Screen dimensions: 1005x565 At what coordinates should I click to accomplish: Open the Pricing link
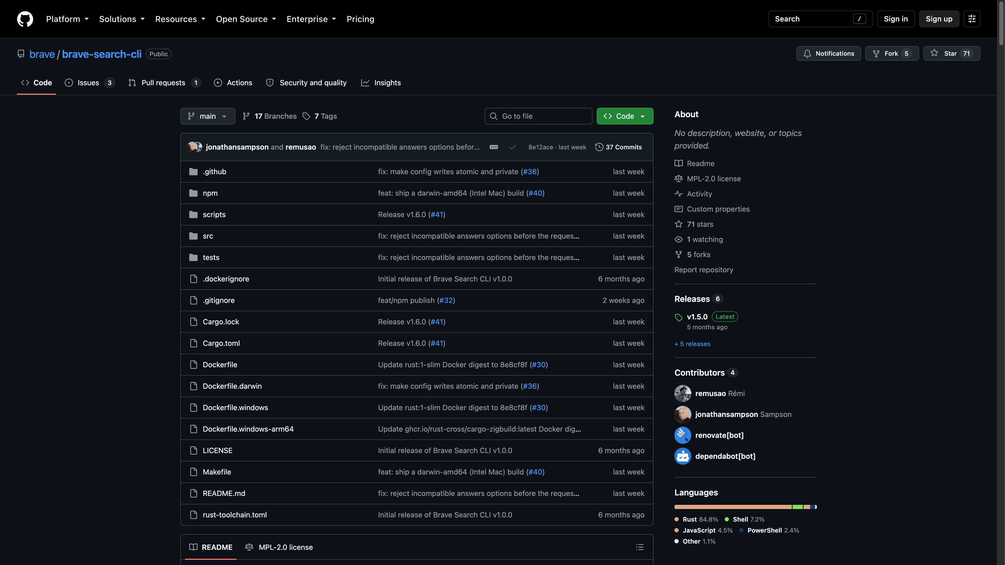[x=360, y=19]
